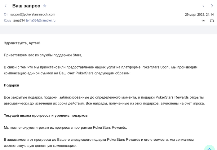Screen dimensions: 217x150
Task: Click the email subject Ваш запрос
Action: pos(26,6)
